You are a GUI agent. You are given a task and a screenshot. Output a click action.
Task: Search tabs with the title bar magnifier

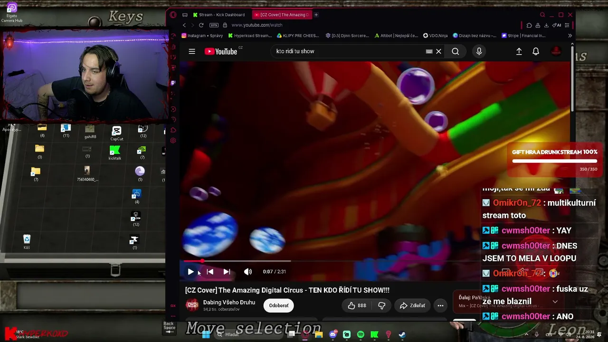(542, 15)
